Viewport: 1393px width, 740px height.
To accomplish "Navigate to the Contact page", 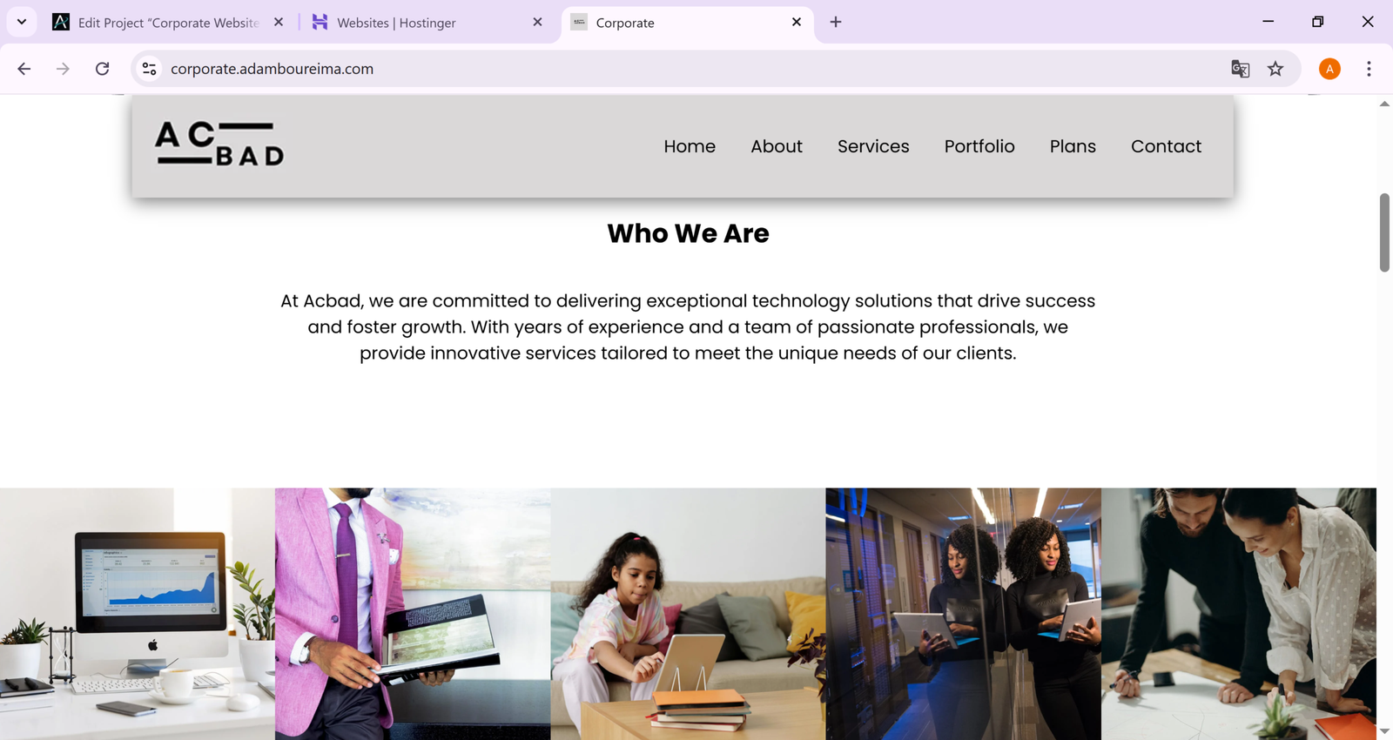I will 1166,146.
